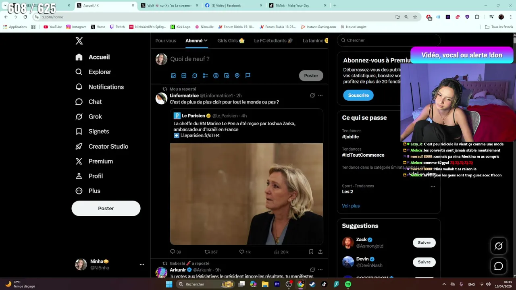Switch to Pour vous tab
Image resolution: width=516 pixels, height=290 pixels.
pyautogui.click(x=166, y=41)
